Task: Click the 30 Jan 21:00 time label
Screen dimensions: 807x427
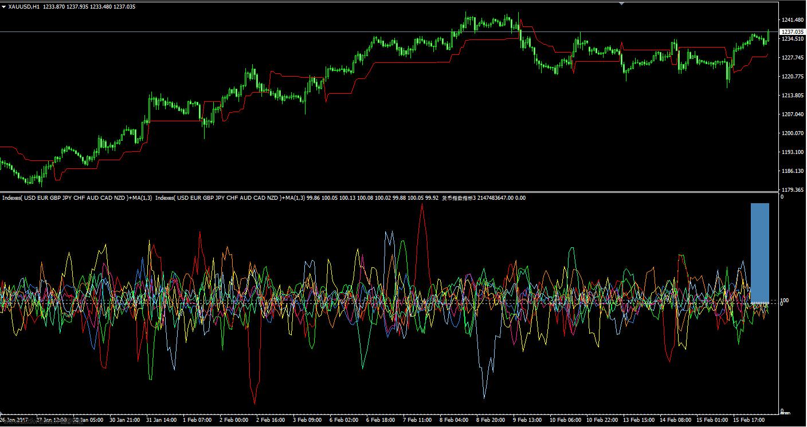Action: [124, 420]
